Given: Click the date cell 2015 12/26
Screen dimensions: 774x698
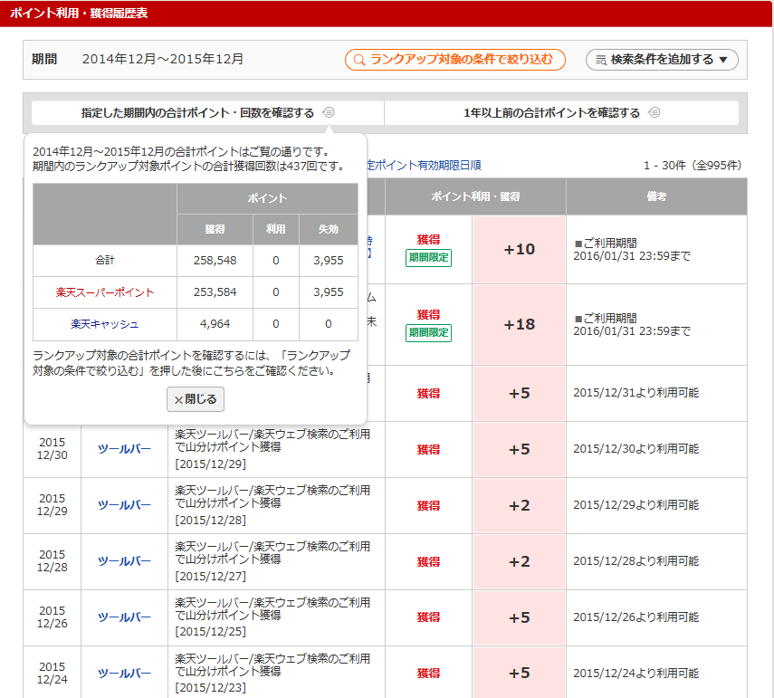Looking at the screenshot, I should tap(52, 617).
